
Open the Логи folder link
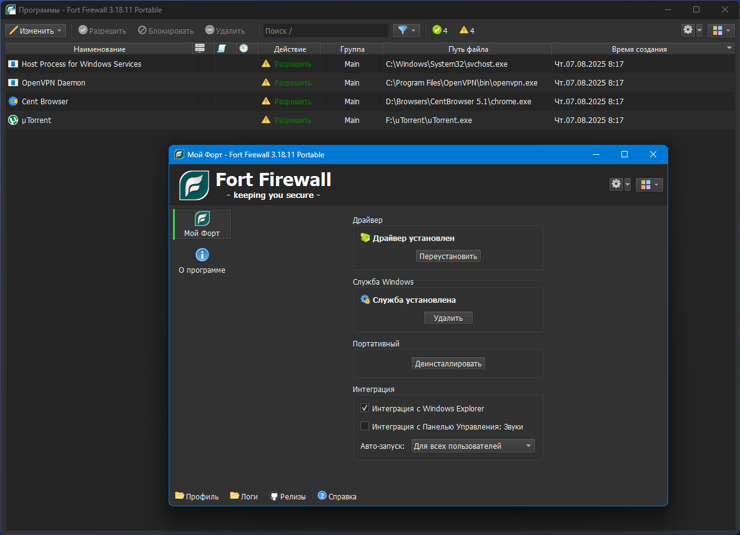click(x=244, y=496)
